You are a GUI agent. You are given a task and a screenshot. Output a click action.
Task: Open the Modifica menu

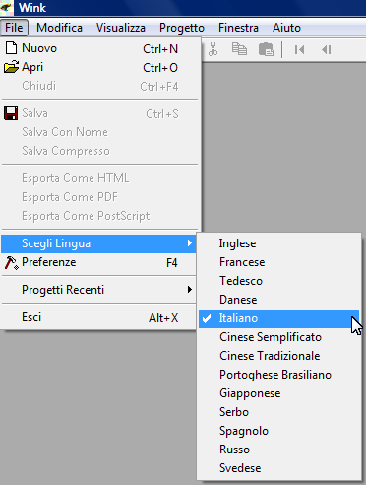(59, 28)
